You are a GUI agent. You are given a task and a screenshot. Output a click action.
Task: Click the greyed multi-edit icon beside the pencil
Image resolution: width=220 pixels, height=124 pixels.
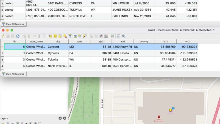[x=8, y=36]
